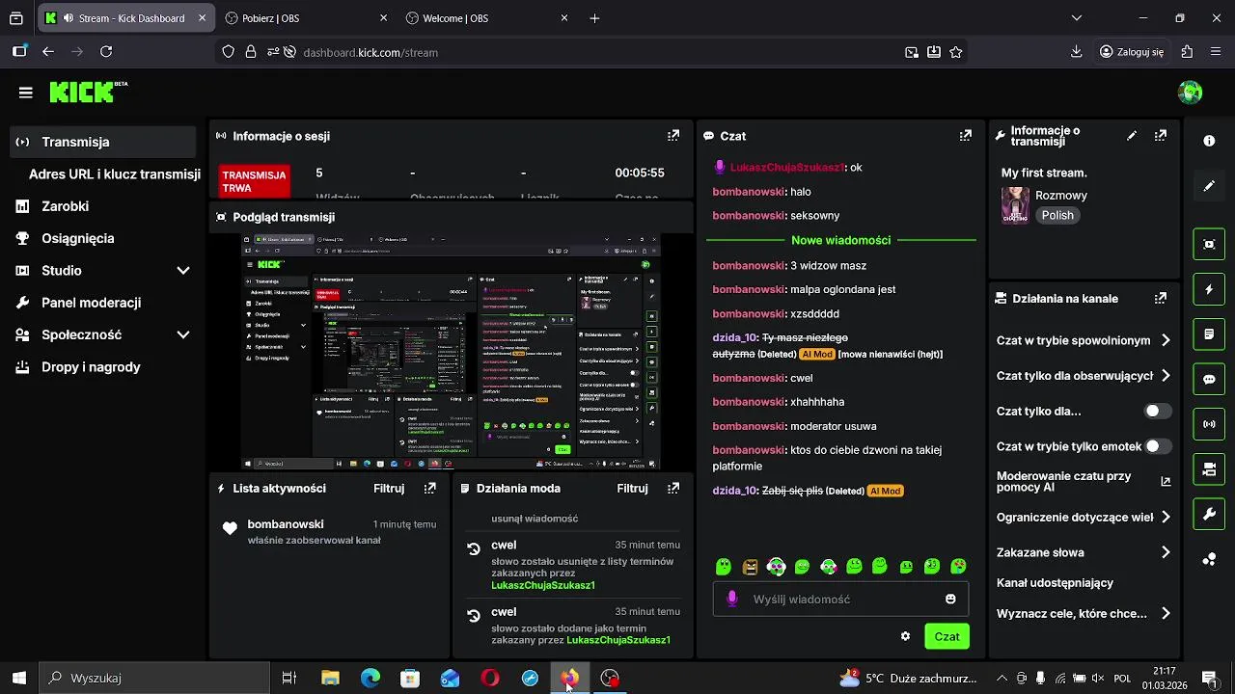Click the heart icon next to bombanowski activity
The height and width of the screenshot is (694, 1235).
pos(230,528)
